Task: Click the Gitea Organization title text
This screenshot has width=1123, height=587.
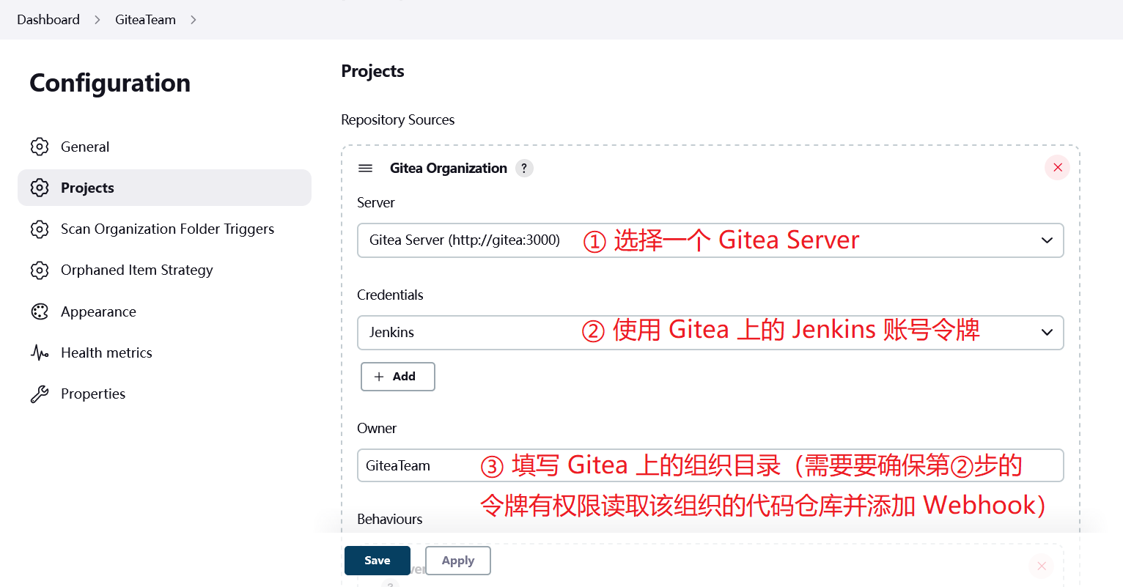Action: [449, 168]
